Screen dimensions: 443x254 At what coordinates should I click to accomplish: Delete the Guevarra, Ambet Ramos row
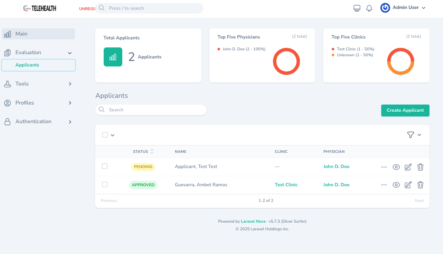[x=420, y=185]
